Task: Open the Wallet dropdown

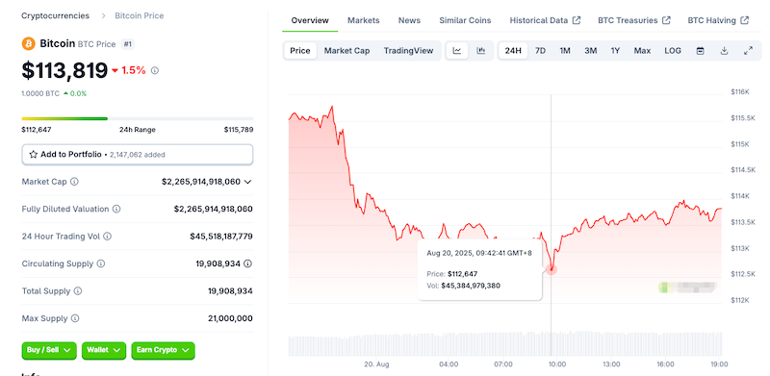Action: pos(104,350)
